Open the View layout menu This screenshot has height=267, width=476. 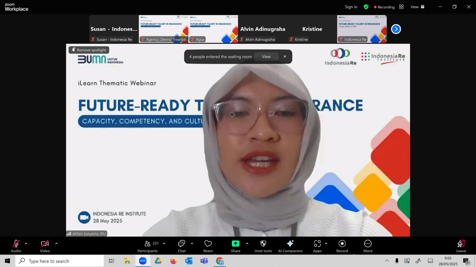tap(418, 7)
